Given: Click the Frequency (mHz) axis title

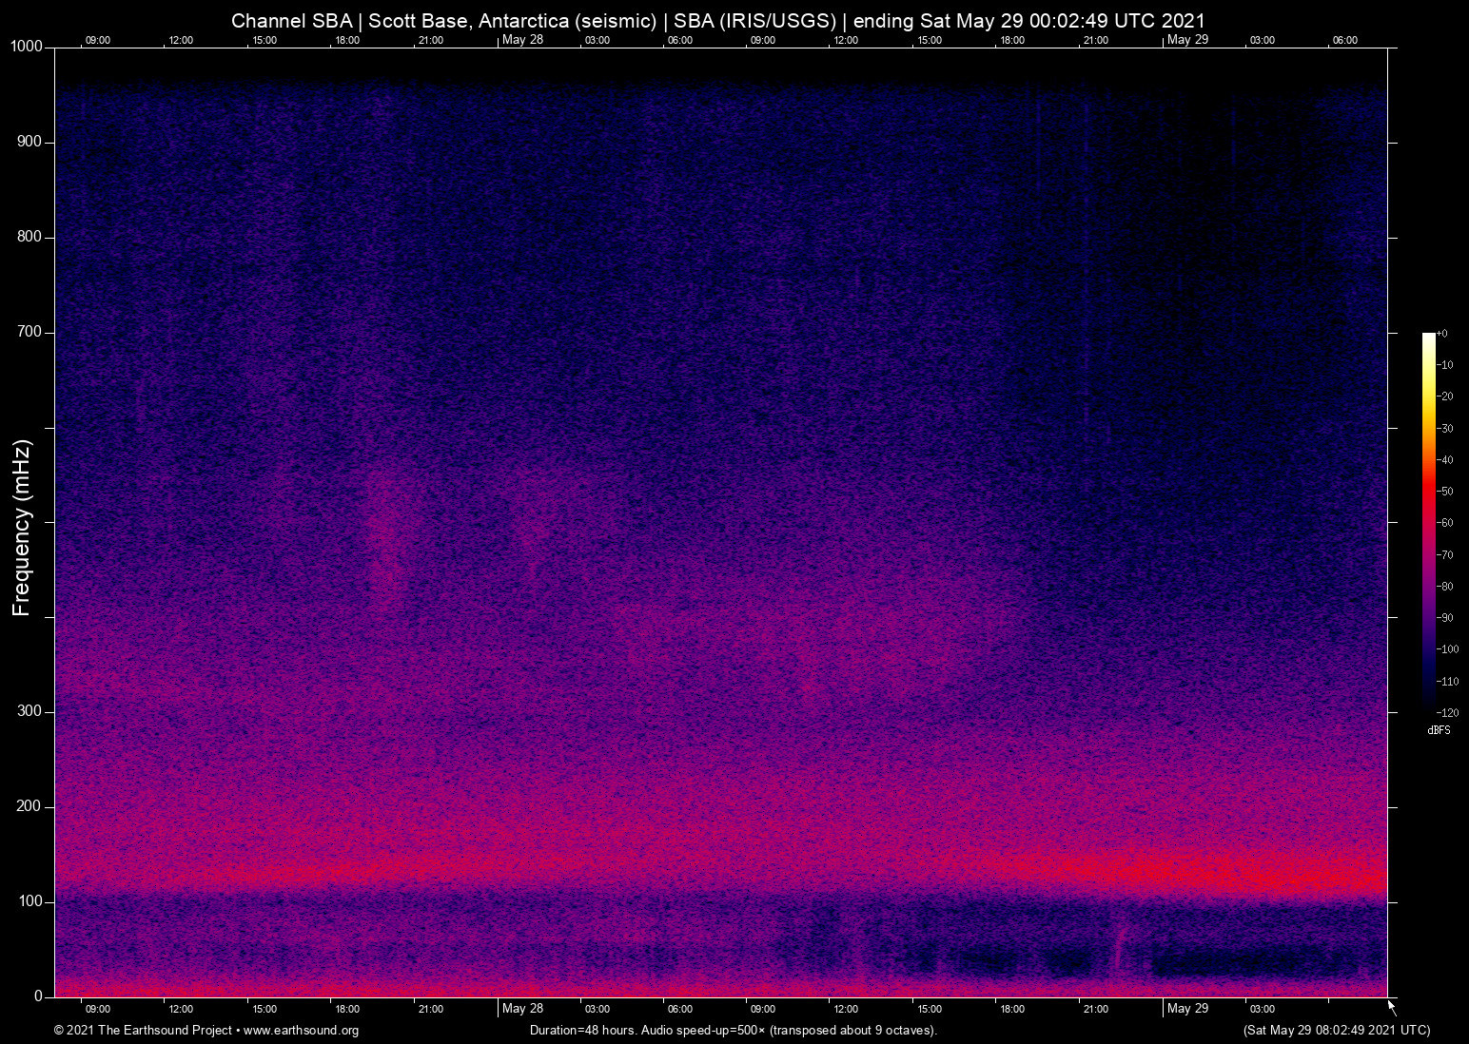Looking at the screenshot, I should point(22,528).
